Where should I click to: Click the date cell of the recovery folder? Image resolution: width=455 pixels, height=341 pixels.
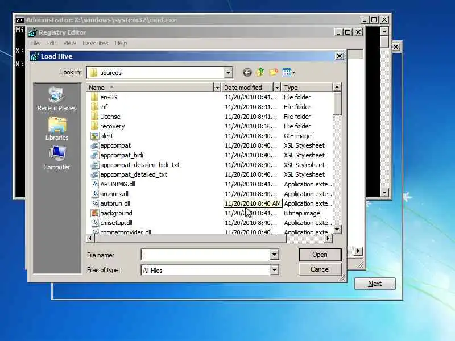tap(251, 126)
